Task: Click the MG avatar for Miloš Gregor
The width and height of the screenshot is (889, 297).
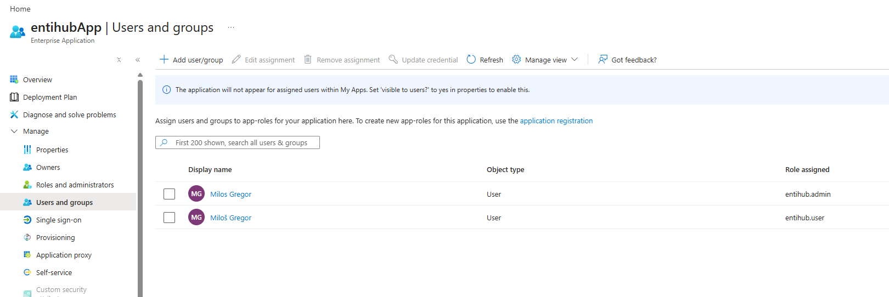Action: (x=196, y=217)
